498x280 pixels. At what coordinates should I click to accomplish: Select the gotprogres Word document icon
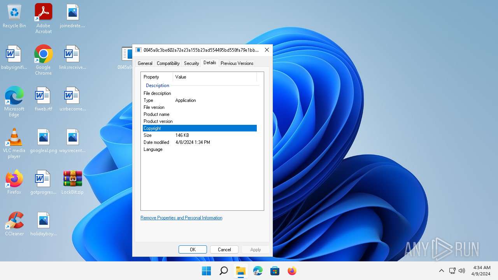(x=44, y=182)
